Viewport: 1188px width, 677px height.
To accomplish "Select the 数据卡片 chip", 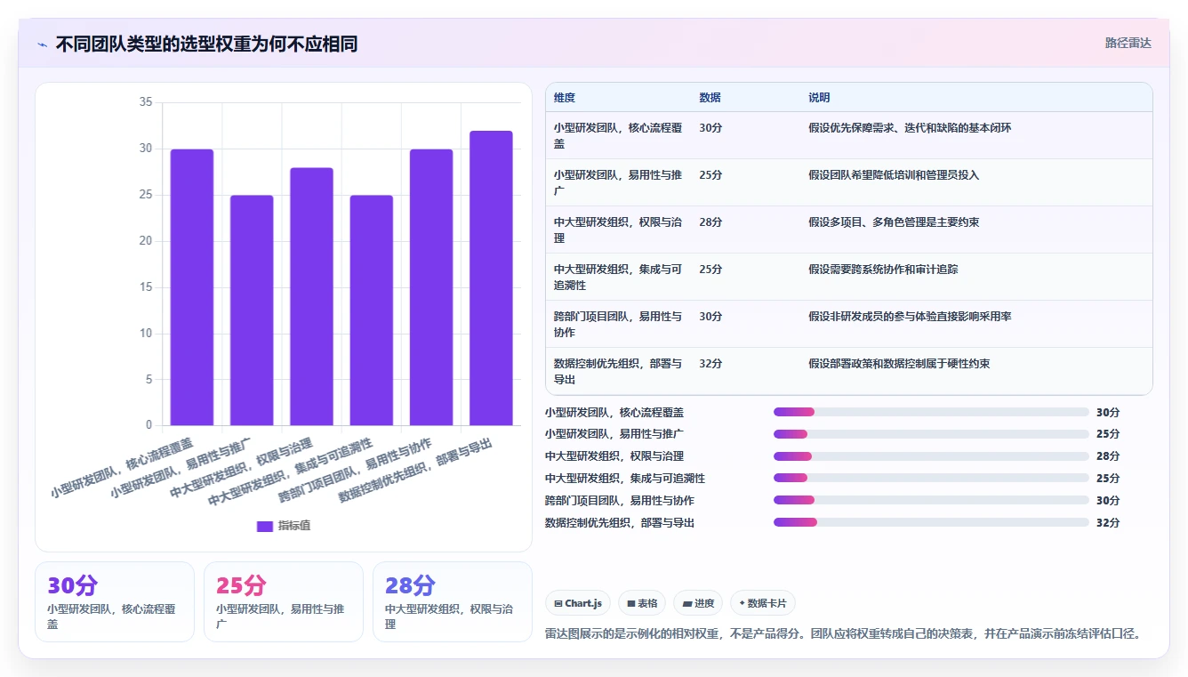I will 763,603.
